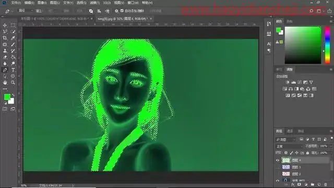This screenshot has height=188, width=334.
Task: Select the Clone Stamp tool
Action: (x=5, y=51)
